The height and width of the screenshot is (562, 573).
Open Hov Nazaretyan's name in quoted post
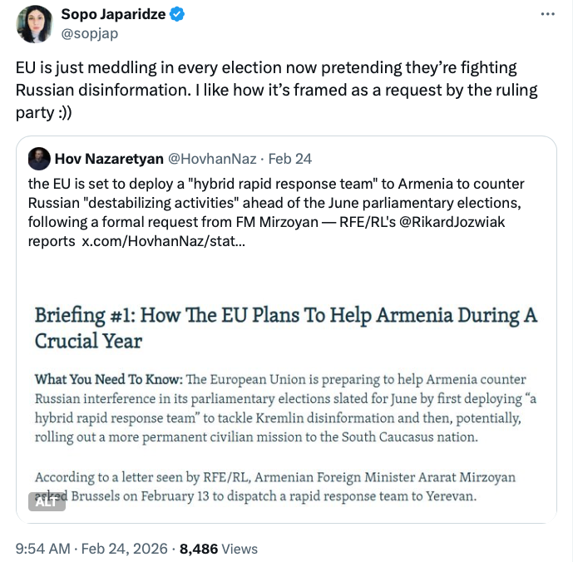tap(108, 159)
